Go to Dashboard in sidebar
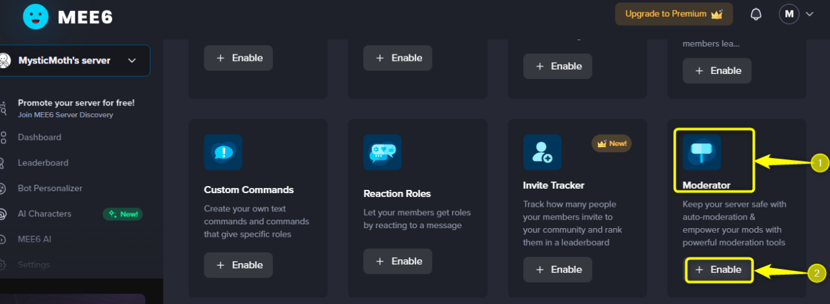The image size is (830, 304). click(x=40, y=137)
